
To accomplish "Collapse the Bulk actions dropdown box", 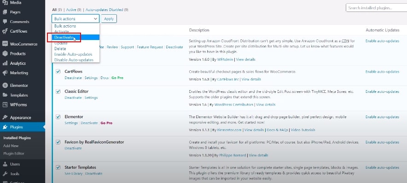I will point(76,19).
